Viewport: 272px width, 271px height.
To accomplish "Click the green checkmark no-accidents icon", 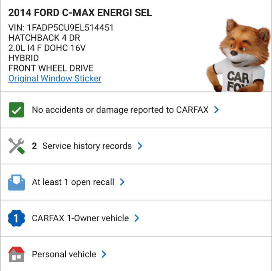I will point(16,110).
